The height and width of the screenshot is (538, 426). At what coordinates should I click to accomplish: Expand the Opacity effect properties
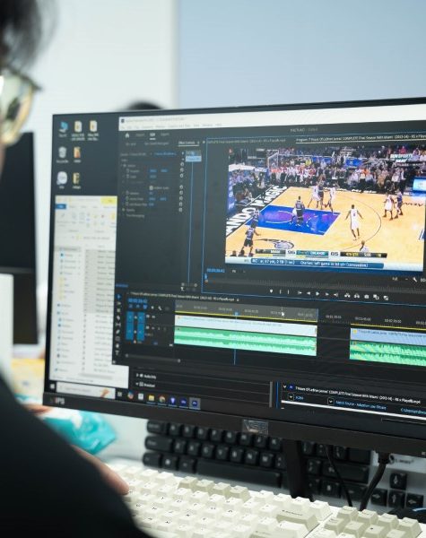[120, 210]
